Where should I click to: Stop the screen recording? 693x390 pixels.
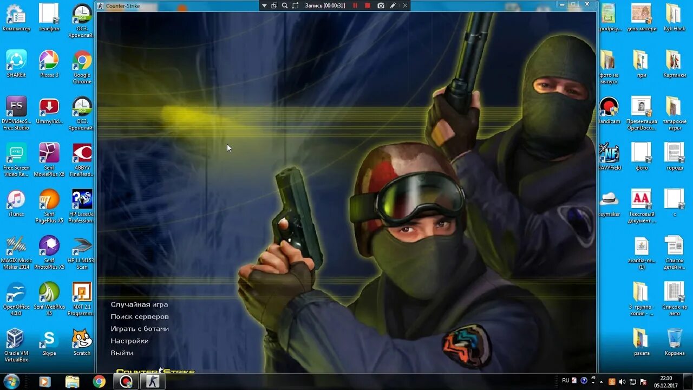coord(368,5)
